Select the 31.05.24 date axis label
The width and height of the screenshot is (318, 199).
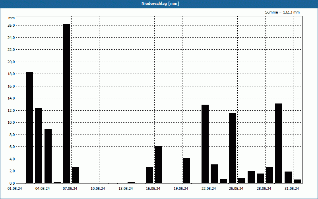[x=292, y=189]
